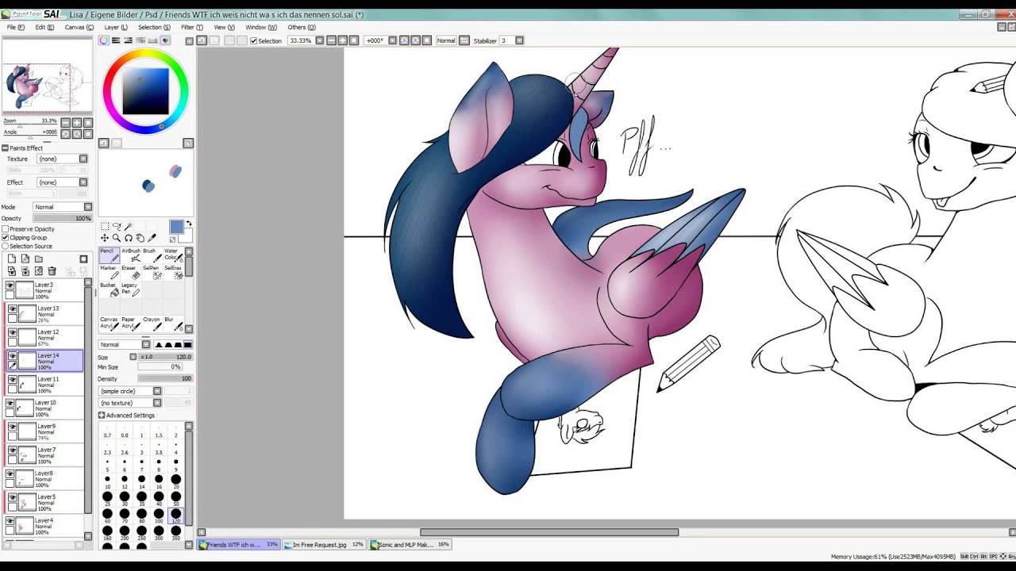Open the File menu
Image resolution: width=1016 pixels, height=571 pixels.
point(16,27)
